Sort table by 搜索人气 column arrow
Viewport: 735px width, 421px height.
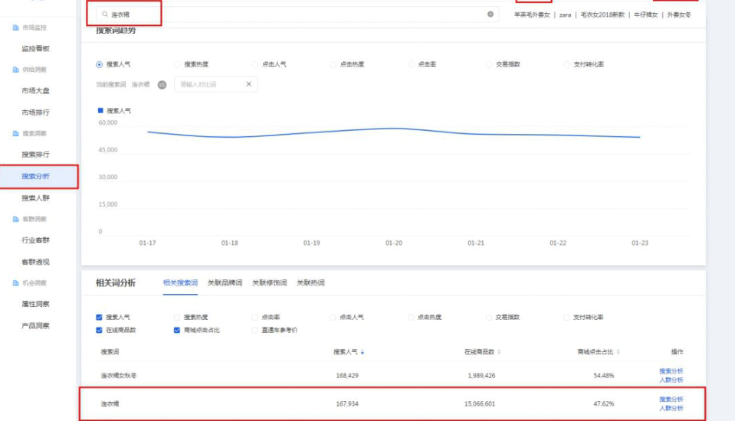point(363,352)
